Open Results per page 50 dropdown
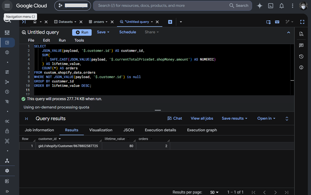 point(214,192)
